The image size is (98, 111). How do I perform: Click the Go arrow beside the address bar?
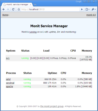(x=82, y=9)
